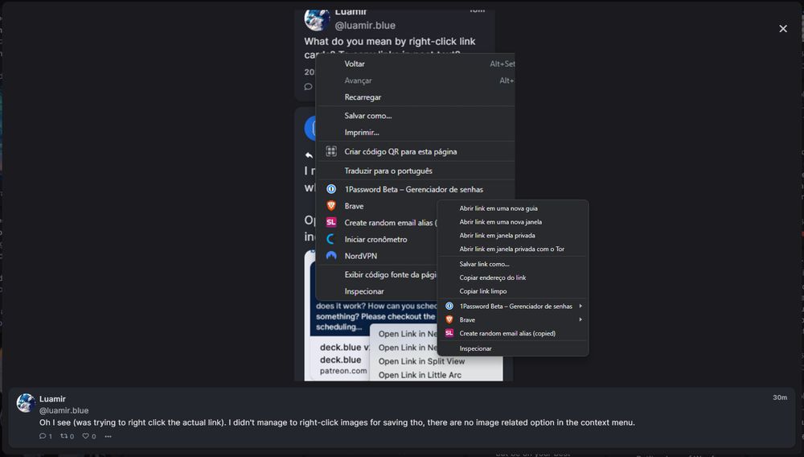804x457 pixels.
Task: Click the crescent icon beside Iniciar cronômetro
Action: [x=331, y=239]
